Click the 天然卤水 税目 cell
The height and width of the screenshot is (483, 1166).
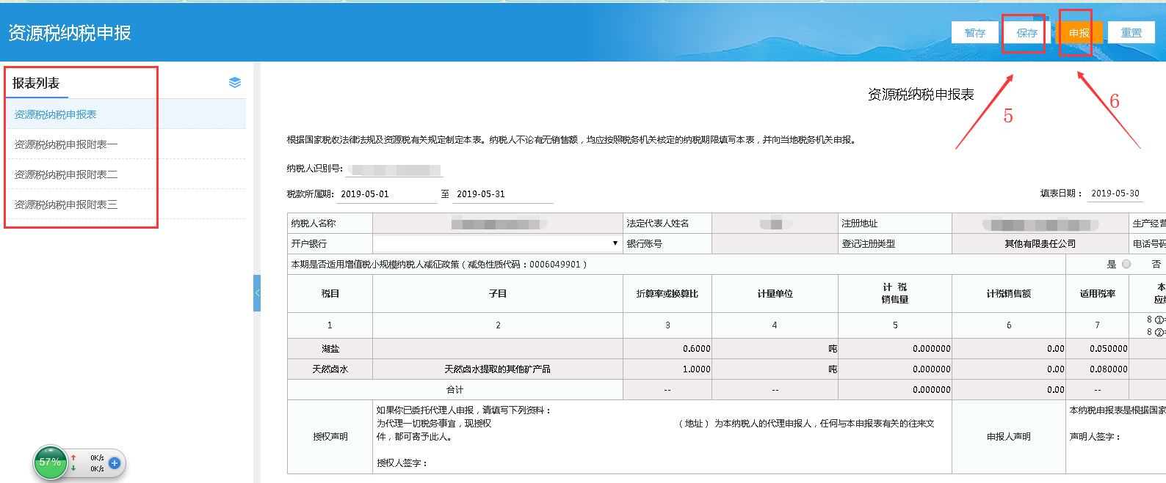330,369
